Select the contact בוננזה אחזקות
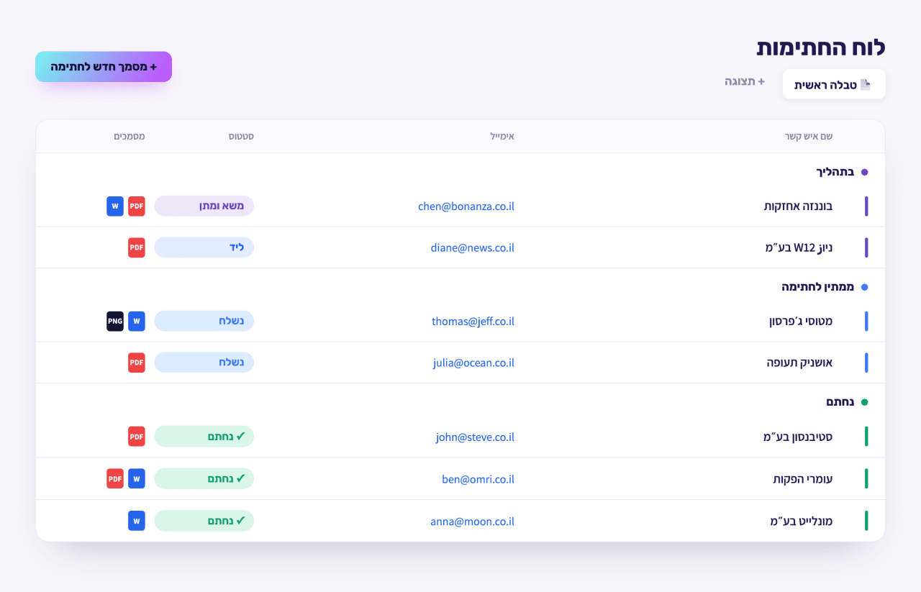 point(798,206)
